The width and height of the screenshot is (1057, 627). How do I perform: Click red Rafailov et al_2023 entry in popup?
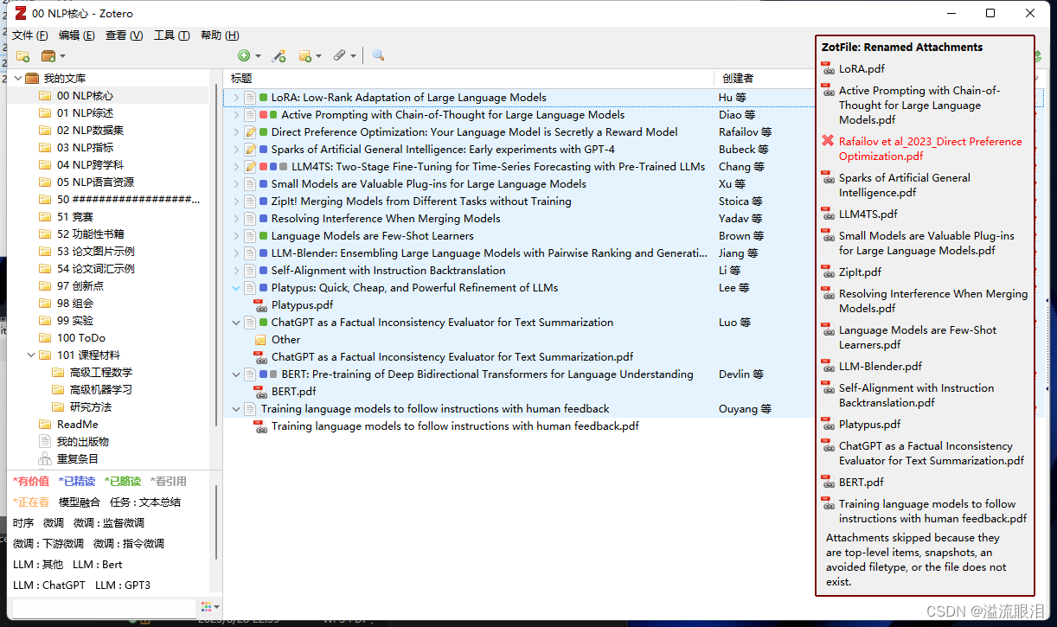[930, 149]
